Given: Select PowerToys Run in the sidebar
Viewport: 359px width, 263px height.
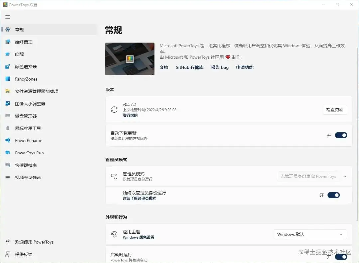Looking at the screenshot, I should [x=50, y=153].
